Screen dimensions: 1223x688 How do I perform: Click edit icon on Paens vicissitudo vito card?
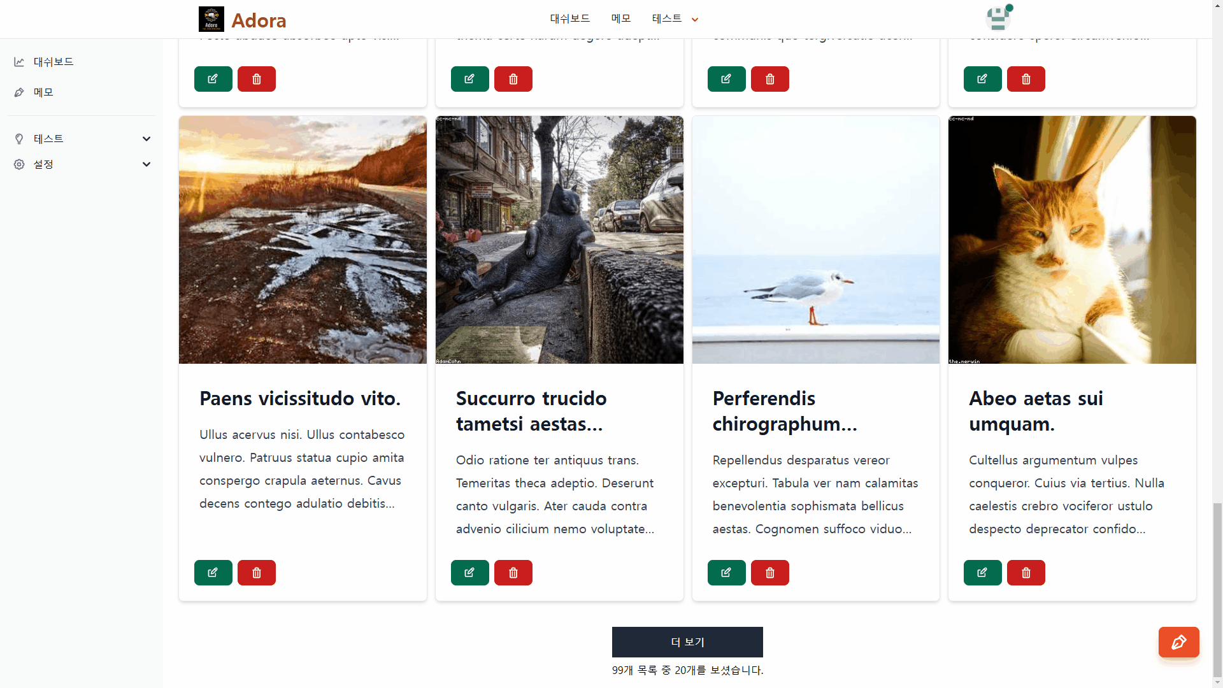[213, 573]
